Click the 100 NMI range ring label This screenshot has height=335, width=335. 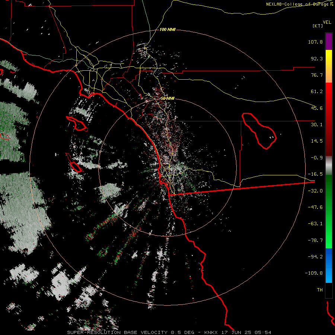167,29
